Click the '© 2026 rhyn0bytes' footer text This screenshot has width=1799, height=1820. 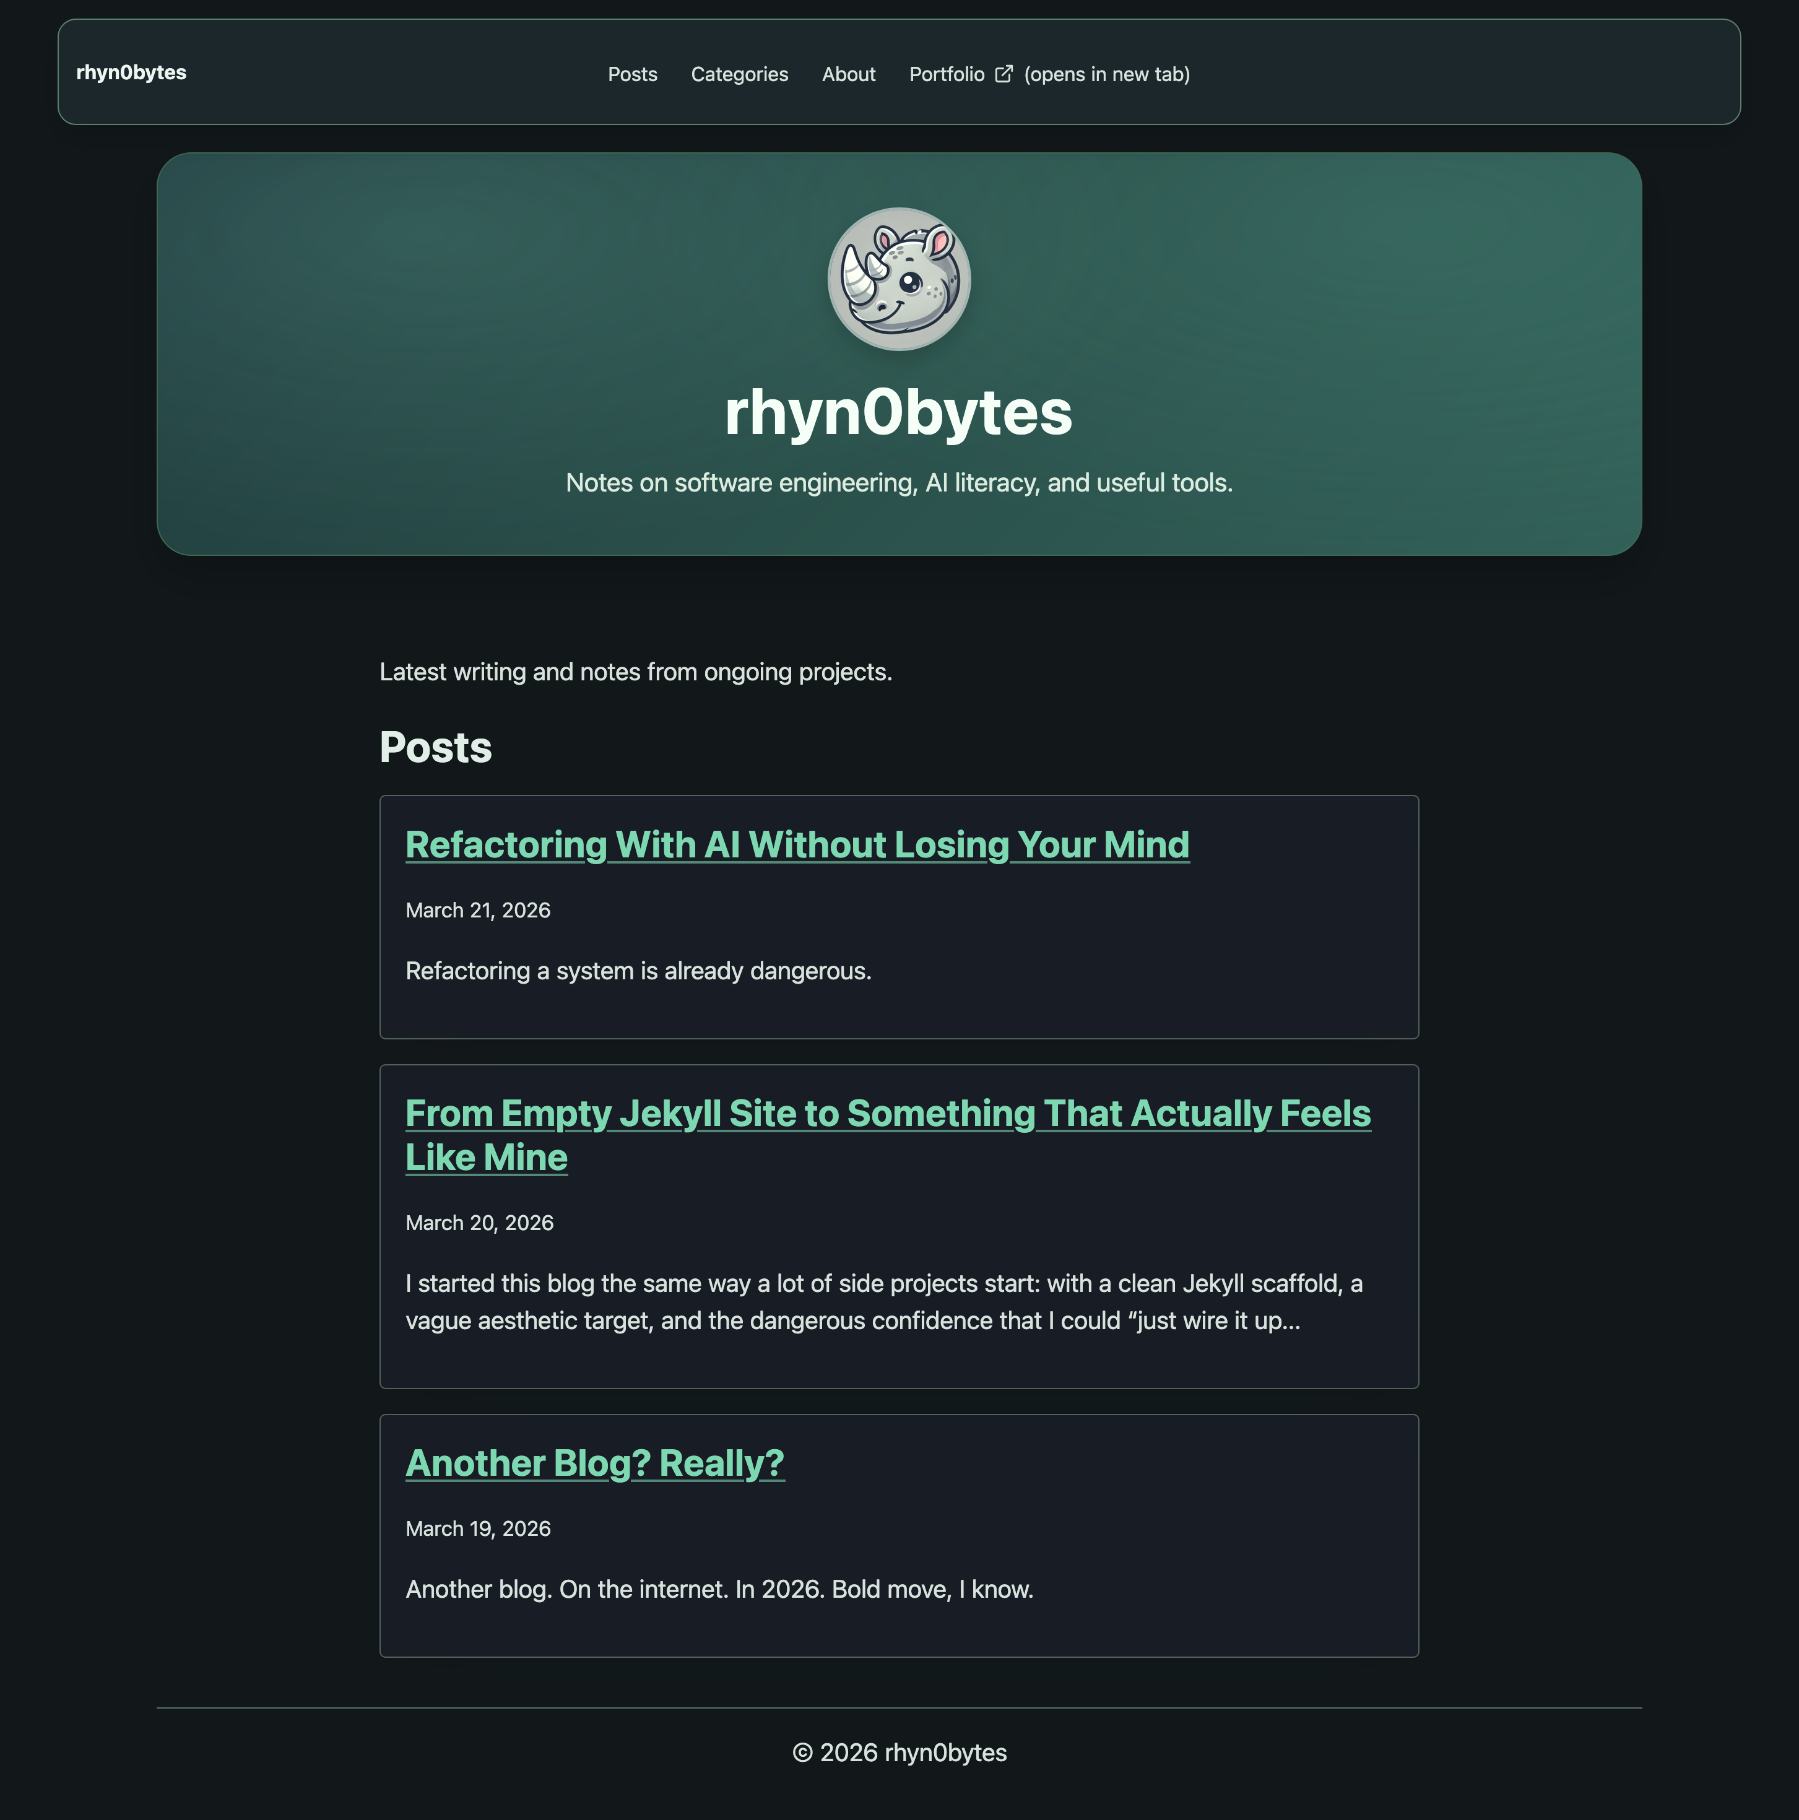(x=899, y=1752)
